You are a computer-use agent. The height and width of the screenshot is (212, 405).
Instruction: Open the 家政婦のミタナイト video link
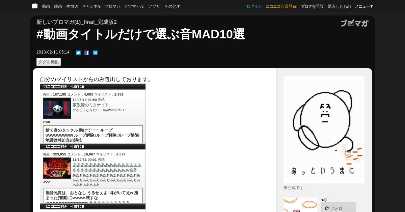91,105
